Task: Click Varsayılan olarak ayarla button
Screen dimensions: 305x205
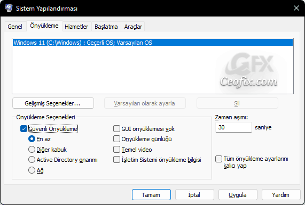Action: (x=145, y=103)
